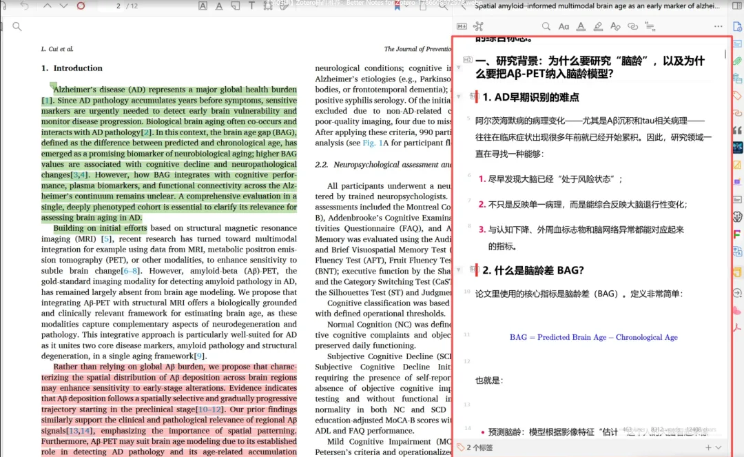Expand the tags panel chevron at note bottom
Screen dimensions: 744x457
[x=719, y=447]
